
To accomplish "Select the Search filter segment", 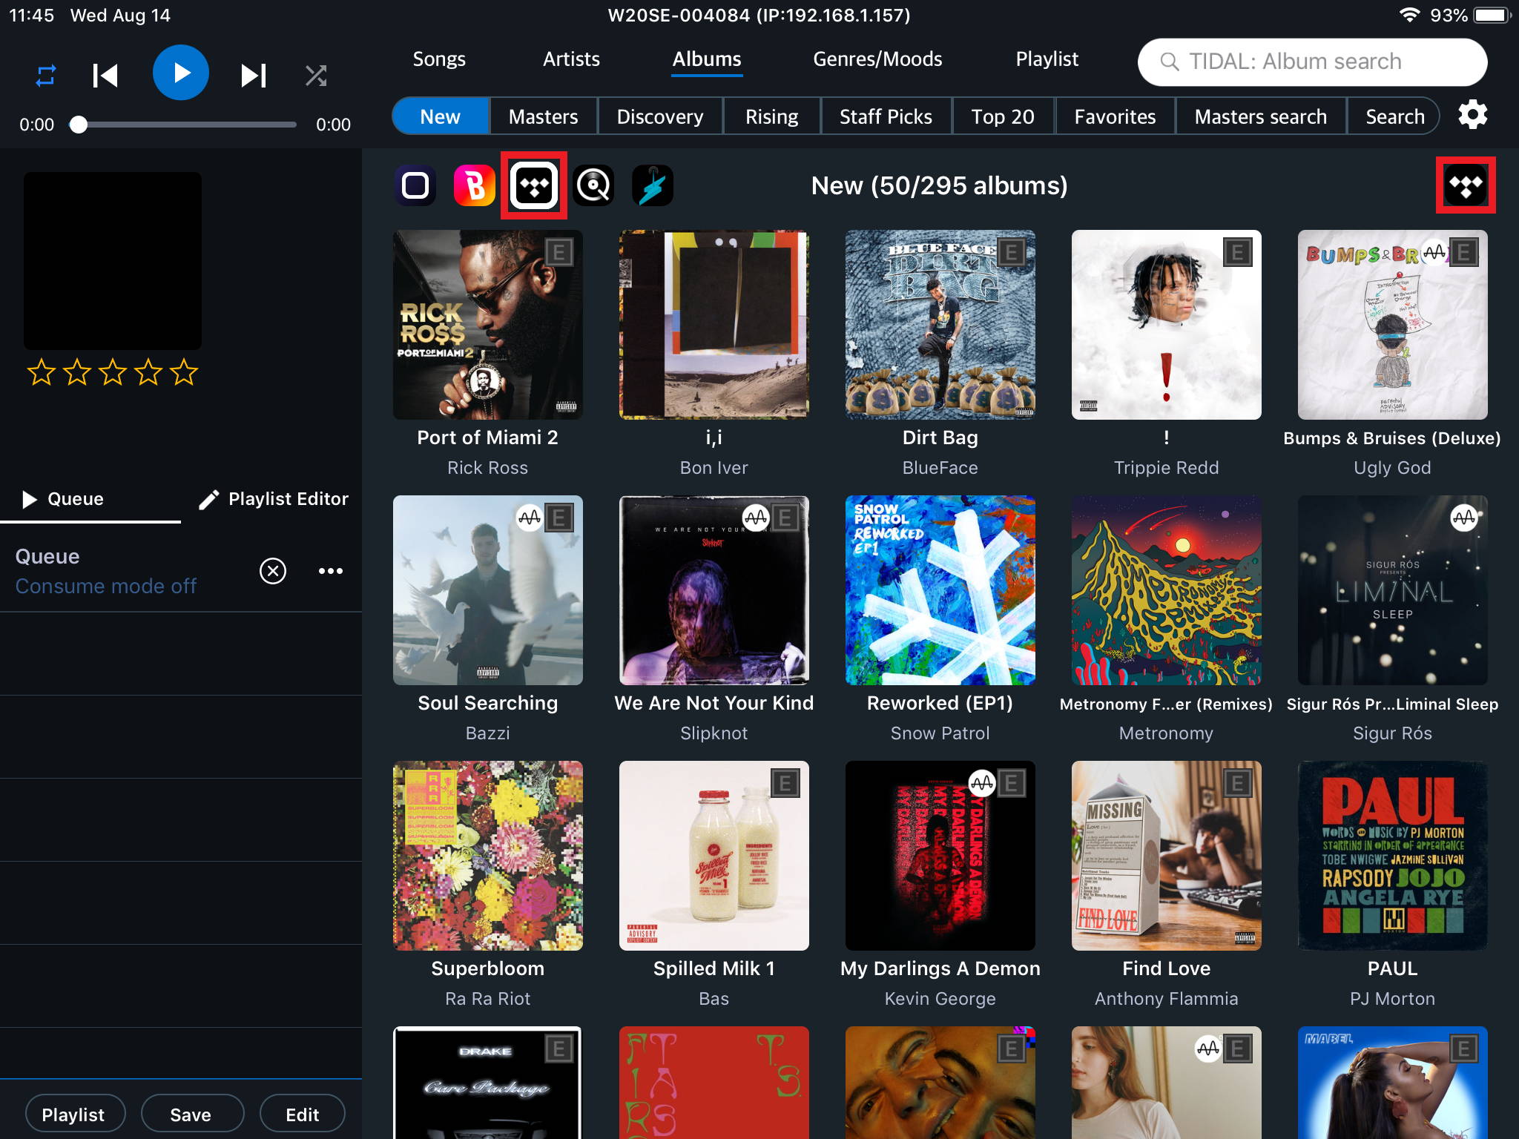I will click(1394, 116).
